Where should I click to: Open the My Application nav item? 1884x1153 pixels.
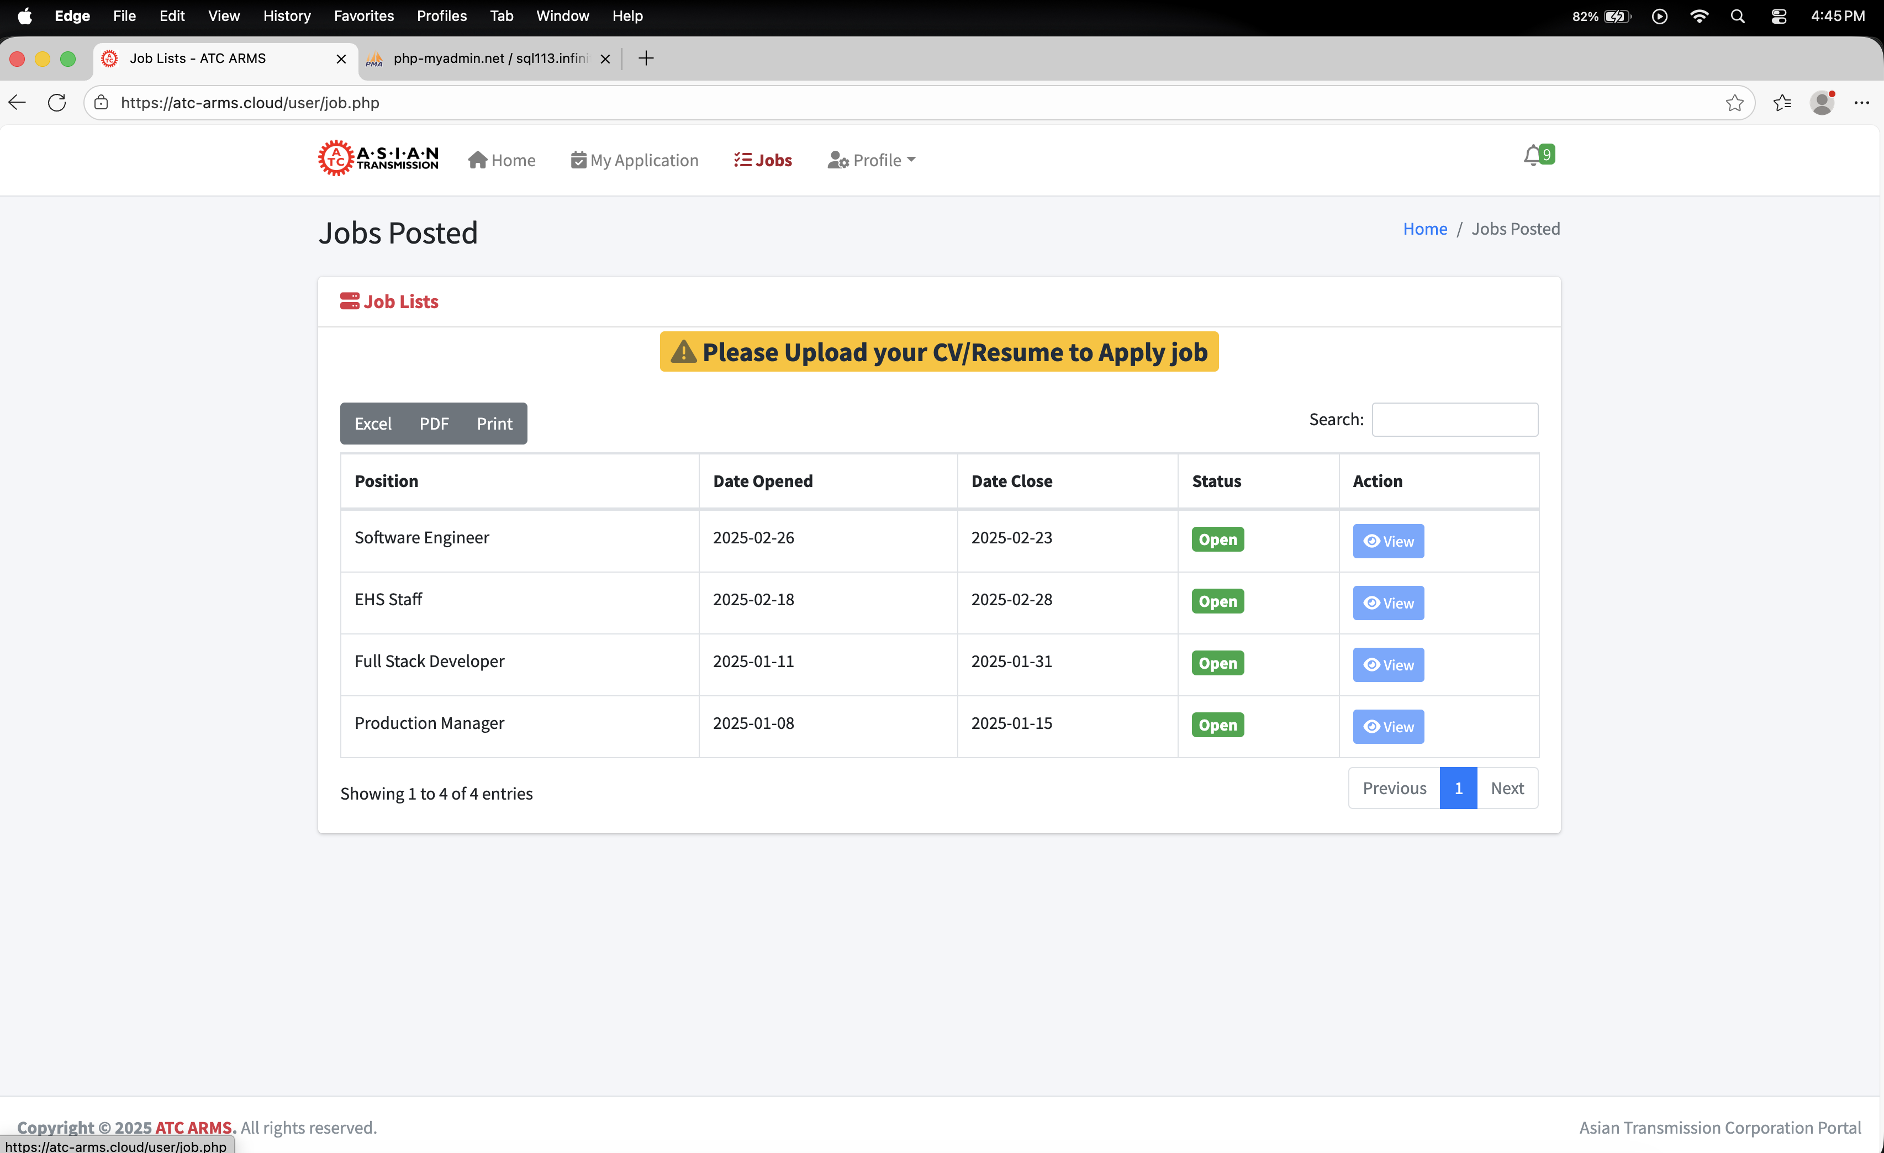click(635, 161)
